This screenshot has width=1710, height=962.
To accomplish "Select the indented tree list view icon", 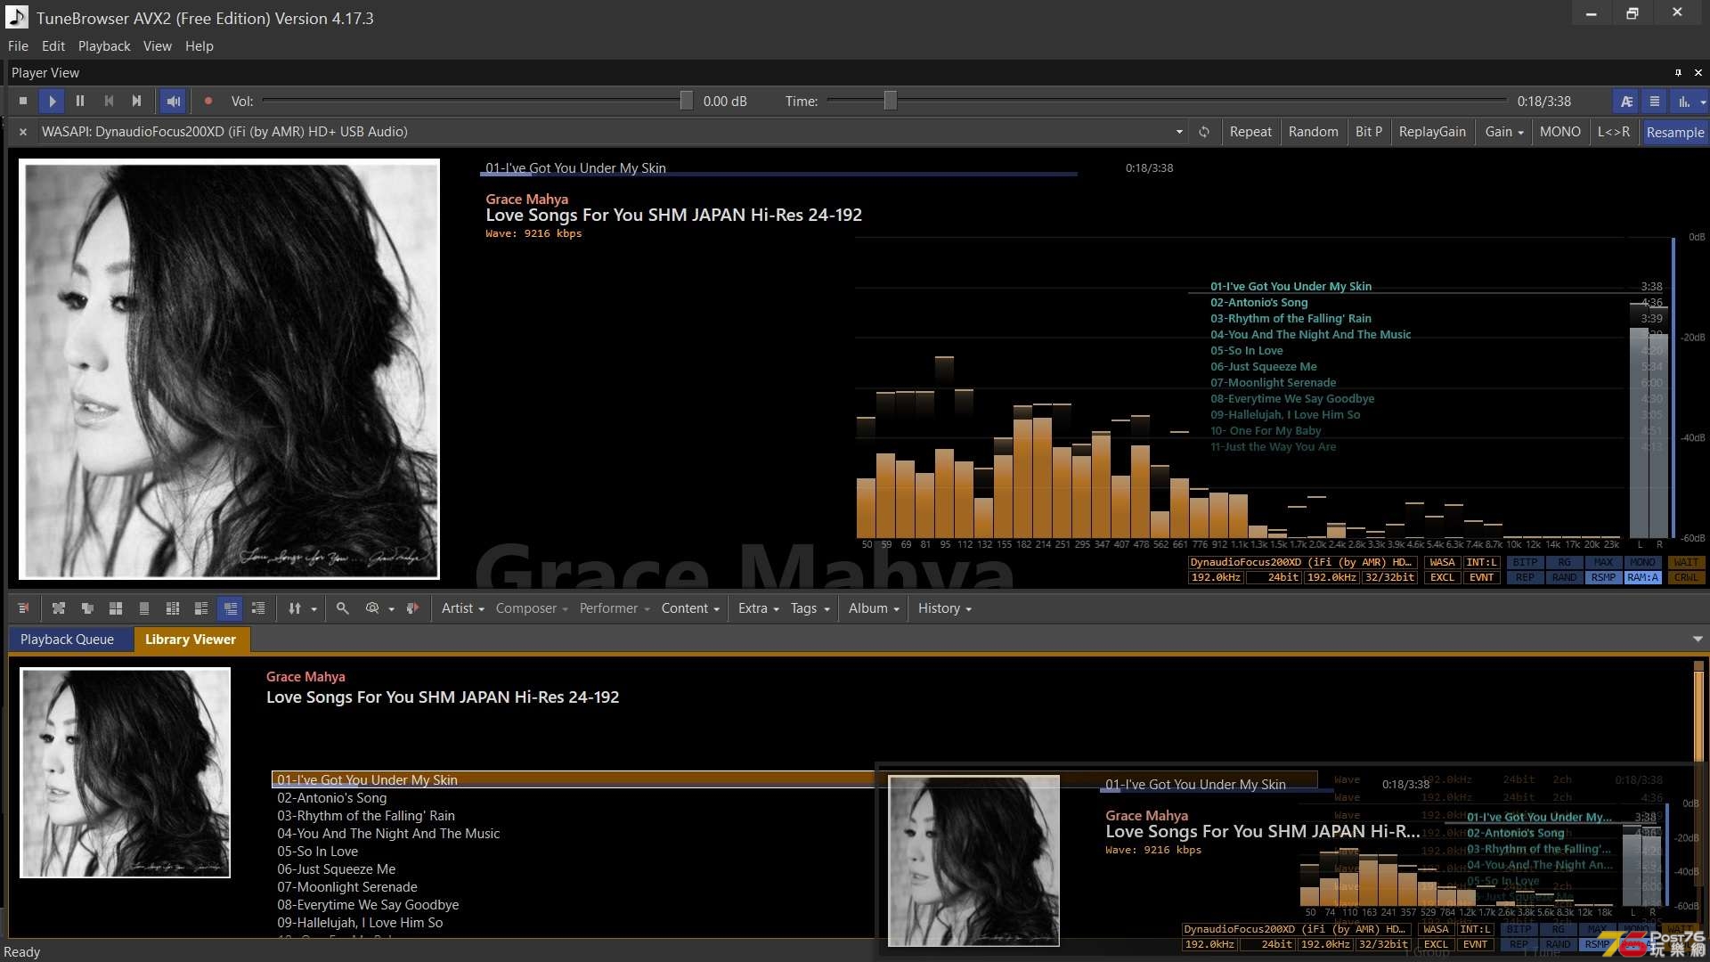I will [258, 608].
